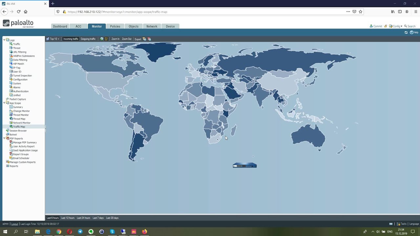
Task: Click the Logout link
Action: tap(15, 224)
